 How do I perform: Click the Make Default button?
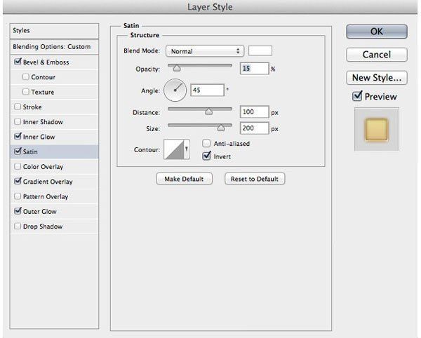click(x=184, y=179)
